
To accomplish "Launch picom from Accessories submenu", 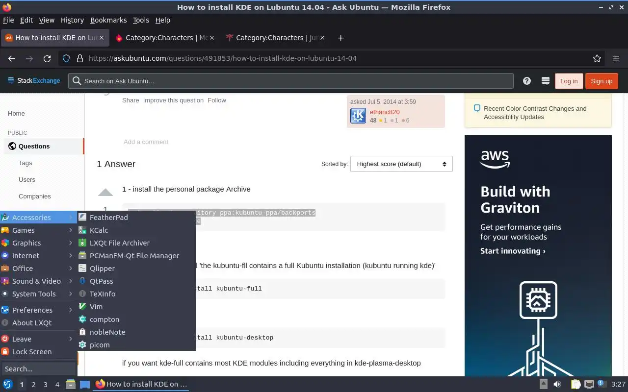I will tap(136, 345).
